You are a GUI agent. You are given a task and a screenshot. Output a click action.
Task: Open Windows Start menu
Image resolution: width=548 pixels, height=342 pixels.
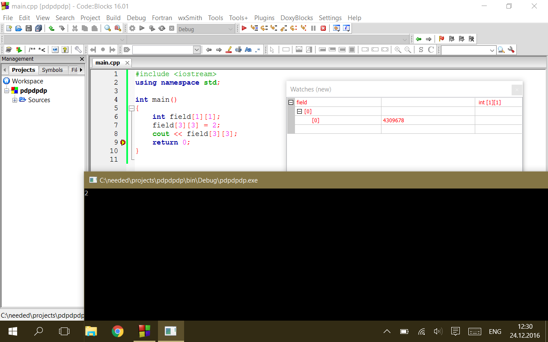point(12,331)
